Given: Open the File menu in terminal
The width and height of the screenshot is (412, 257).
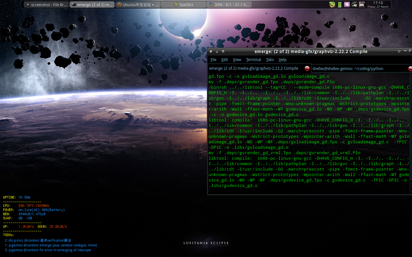Looking at the screenshot, I should click(x=213, y=60).
